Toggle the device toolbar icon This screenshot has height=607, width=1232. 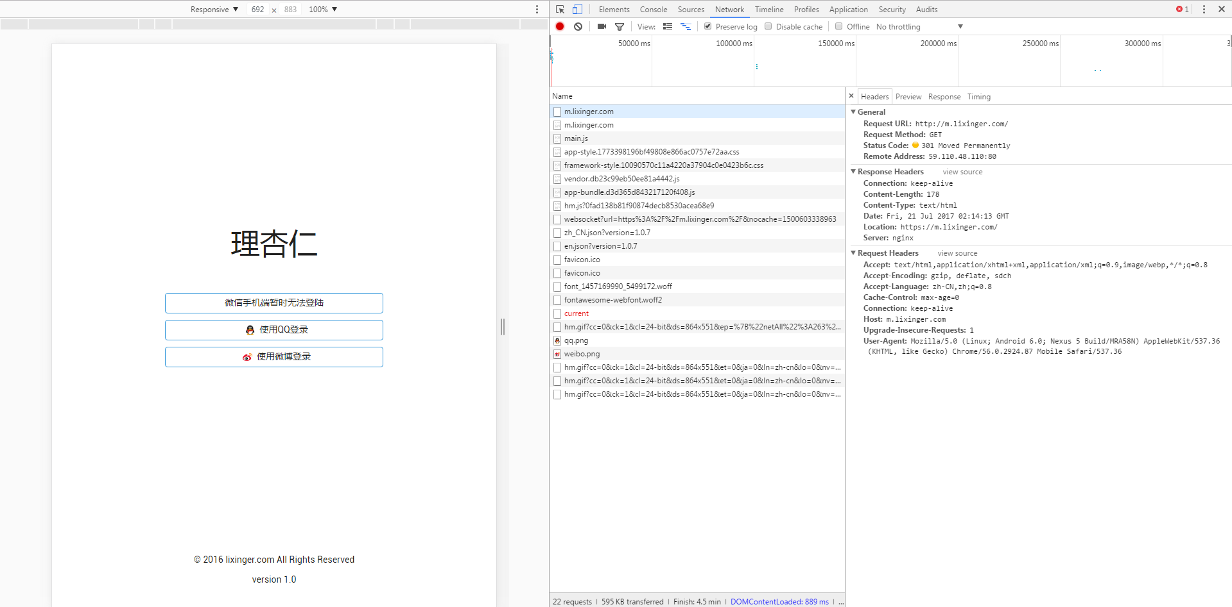(x=577, y=9)
